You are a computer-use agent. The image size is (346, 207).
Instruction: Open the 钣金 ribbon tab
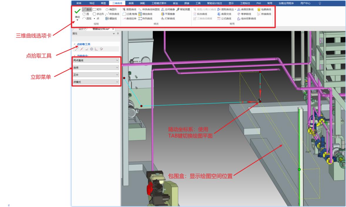click(x=175, y=3)
